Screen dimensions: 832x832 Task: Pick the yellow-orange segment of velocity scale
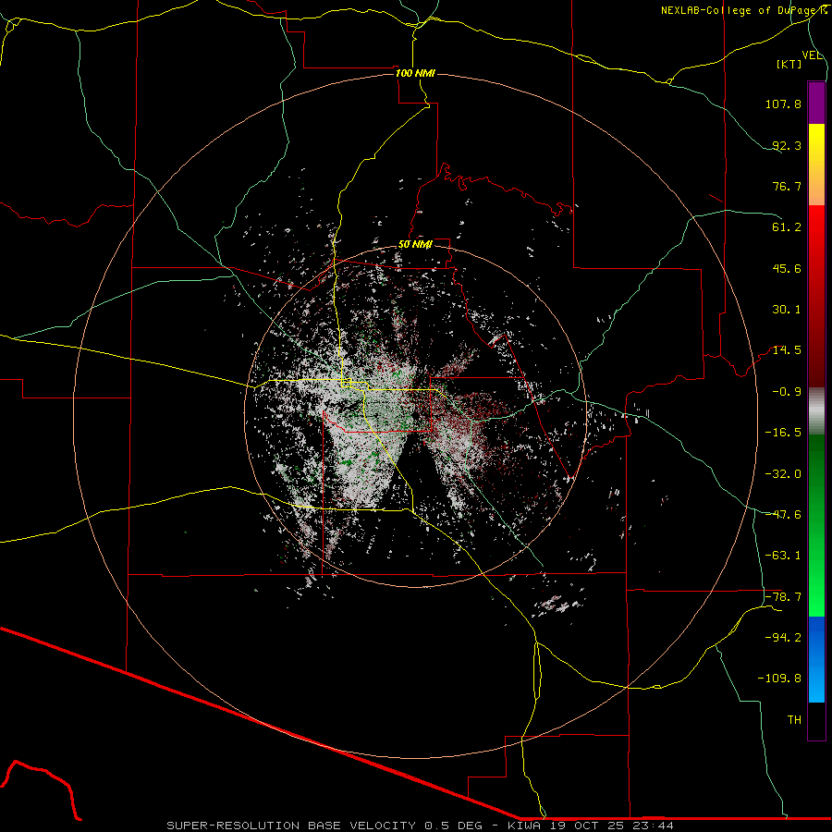tap(816, 165)
